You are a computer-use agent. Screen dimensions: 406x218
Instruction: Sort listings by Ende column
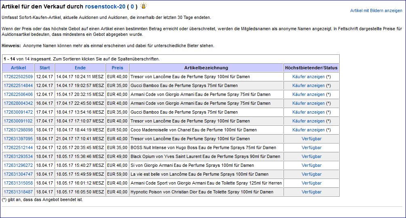tap(80, 68)
